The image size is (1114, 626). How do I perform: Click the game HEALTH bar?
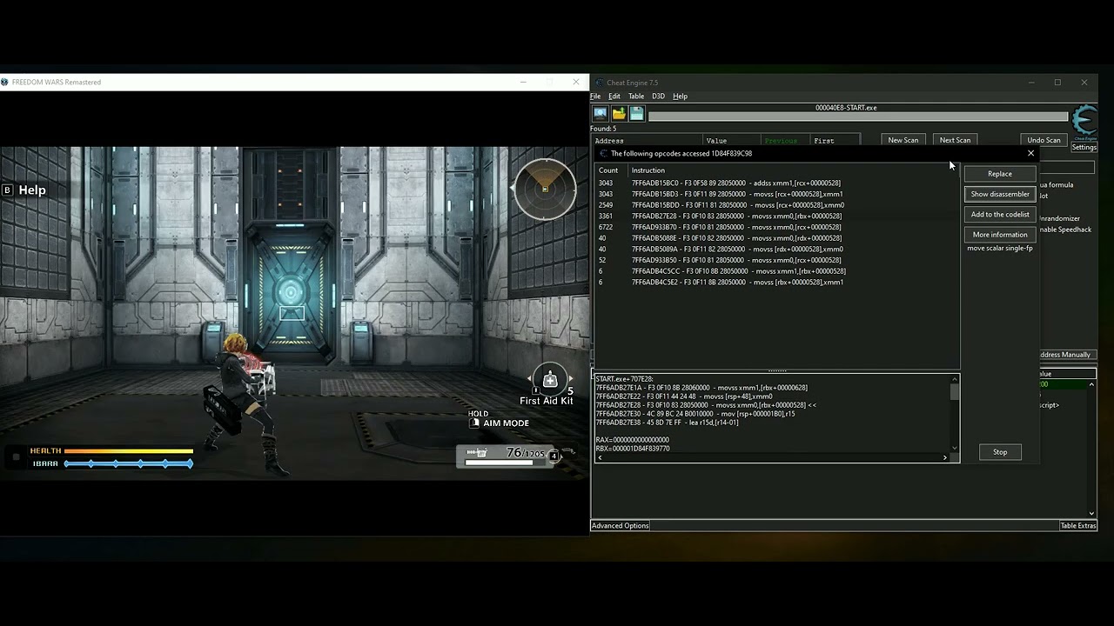128,451
